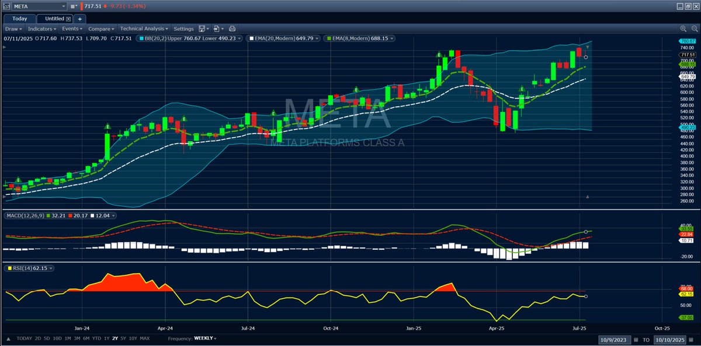Click the export chart icon
Viewport: 701px width, 346px height.
[218, 29]
